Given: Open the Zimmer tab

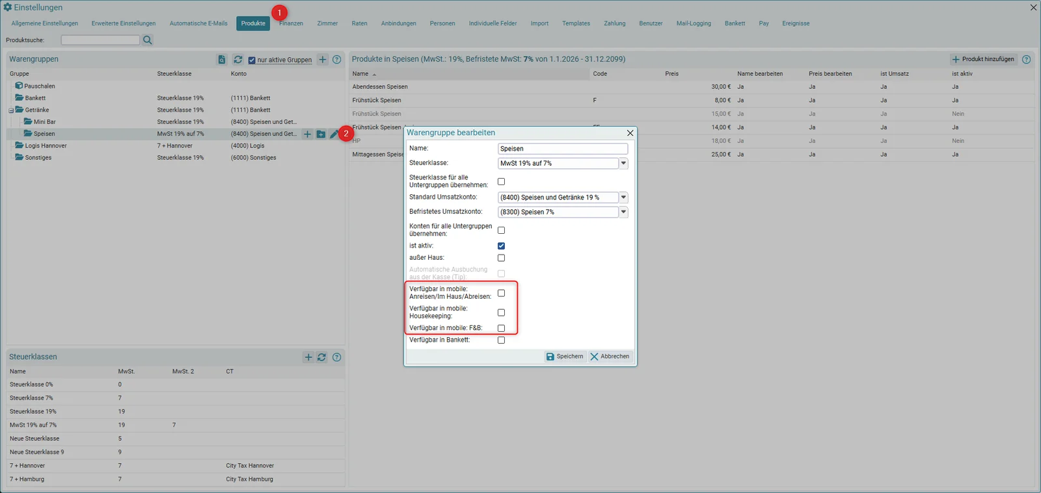Looking at the screenshot, I should pos(327,23).
